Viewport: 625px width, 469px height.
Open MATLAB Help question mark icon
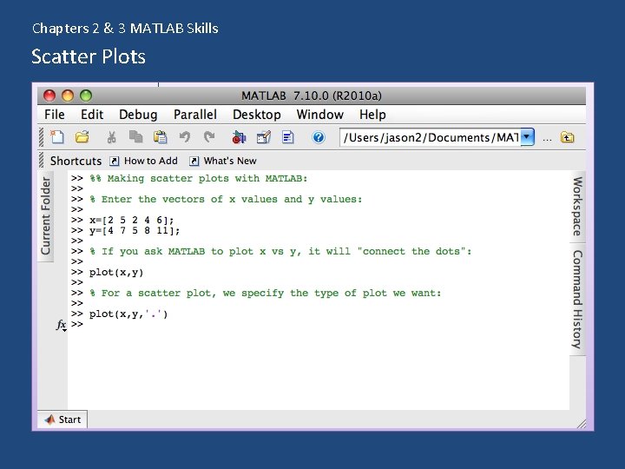pyautogui.click(x=319, y=137)
